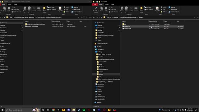Image resolution: width=199 pixels, height=112 pixels.
Task: Select x64 folder in right file list
Action: tap(153, 24)
